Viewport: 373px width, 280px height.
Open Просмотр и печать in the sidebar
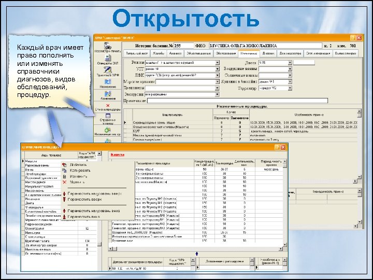coord(108,47)
